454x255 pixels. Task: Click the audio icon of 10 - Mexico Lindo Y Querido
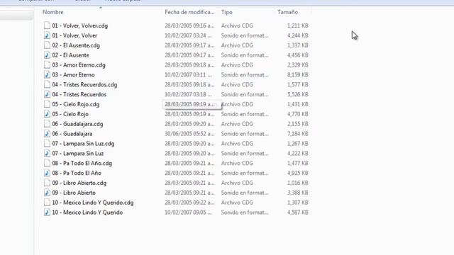(x=47, y=212)
